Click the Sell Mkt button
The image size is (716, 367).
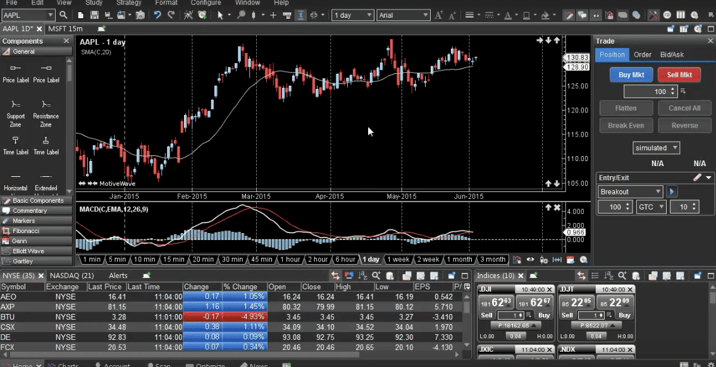[x=679, y=75]
